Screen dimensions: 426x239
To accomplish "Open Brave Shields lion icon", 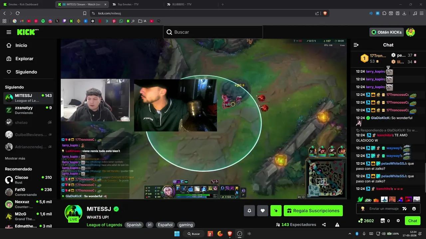I will [325, 13].
